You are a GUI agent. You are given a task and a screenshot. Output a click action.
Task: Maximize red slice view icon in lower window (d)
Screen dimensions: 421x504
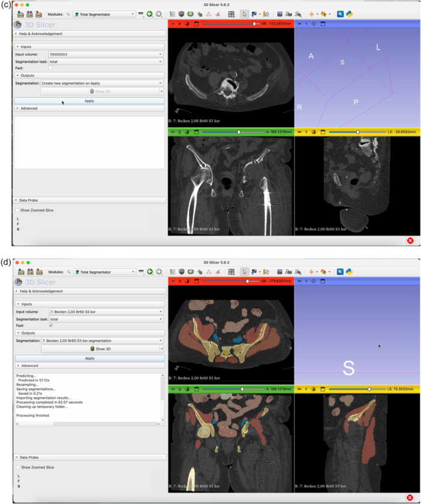pos(196,281)
